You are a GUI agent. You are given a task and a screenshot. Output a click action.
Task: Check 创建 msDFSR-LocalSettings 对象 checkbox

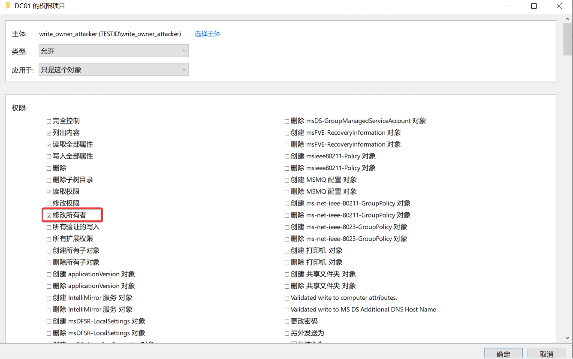click(49, 322)
